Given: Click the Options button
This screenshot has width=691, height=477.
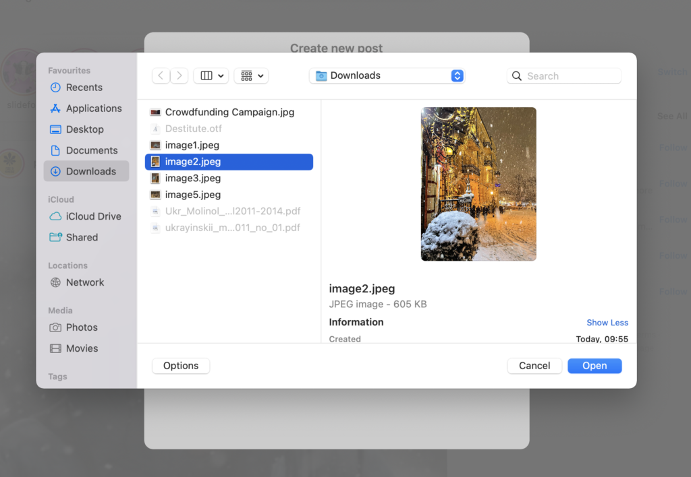Looking at the screenshot, I should [181, 366].
